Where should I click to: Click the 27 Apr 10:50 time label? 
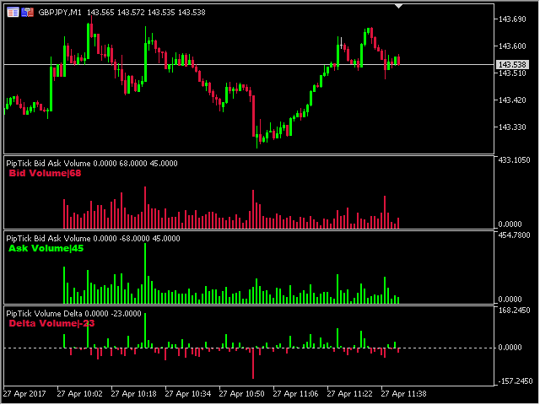(242, 394)
